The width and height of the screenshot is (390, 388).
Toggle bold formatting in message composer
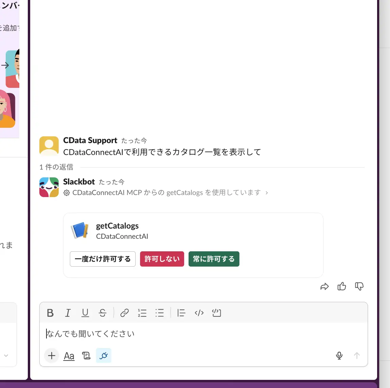(50, 313)
